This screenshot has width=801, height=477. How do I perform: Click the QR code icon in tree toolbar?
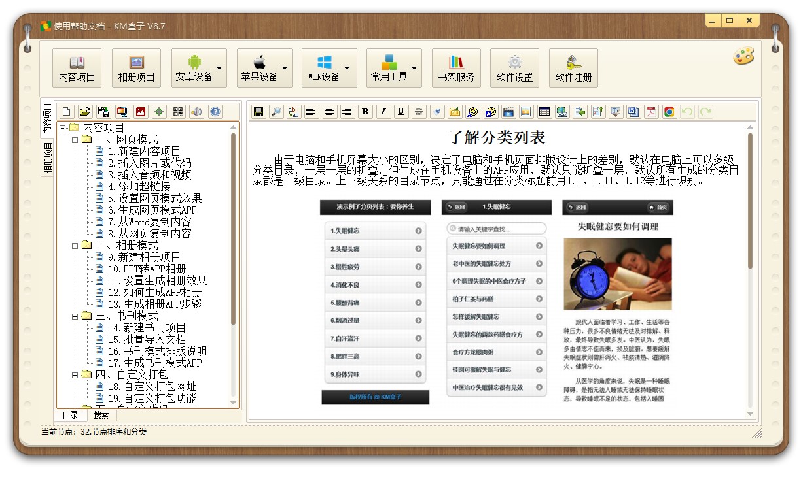[x=178, y=112]
